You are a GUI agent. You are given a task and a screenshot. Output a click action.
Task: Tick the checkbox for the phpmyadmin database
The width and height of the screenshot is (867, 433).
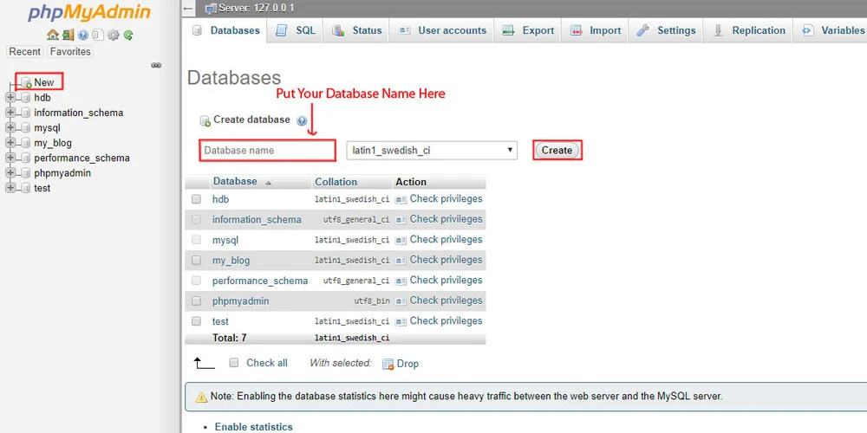196,301
